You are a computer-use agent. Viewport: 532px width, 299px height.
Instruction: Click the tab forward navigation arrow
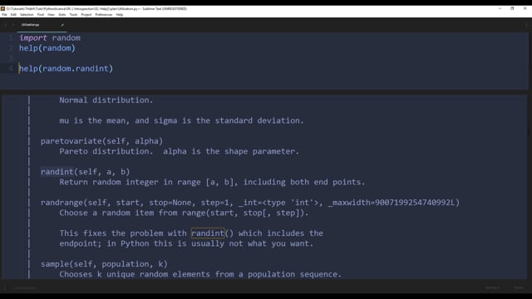point(13,25)
